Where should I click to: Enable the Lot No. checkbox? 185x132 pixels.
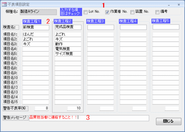coord(85,12)
